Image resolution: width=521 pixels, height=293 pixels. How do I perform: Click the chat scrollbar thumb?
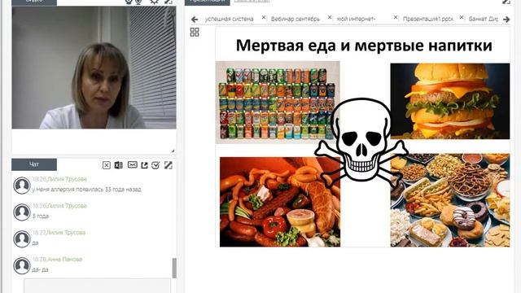(174, 268)
